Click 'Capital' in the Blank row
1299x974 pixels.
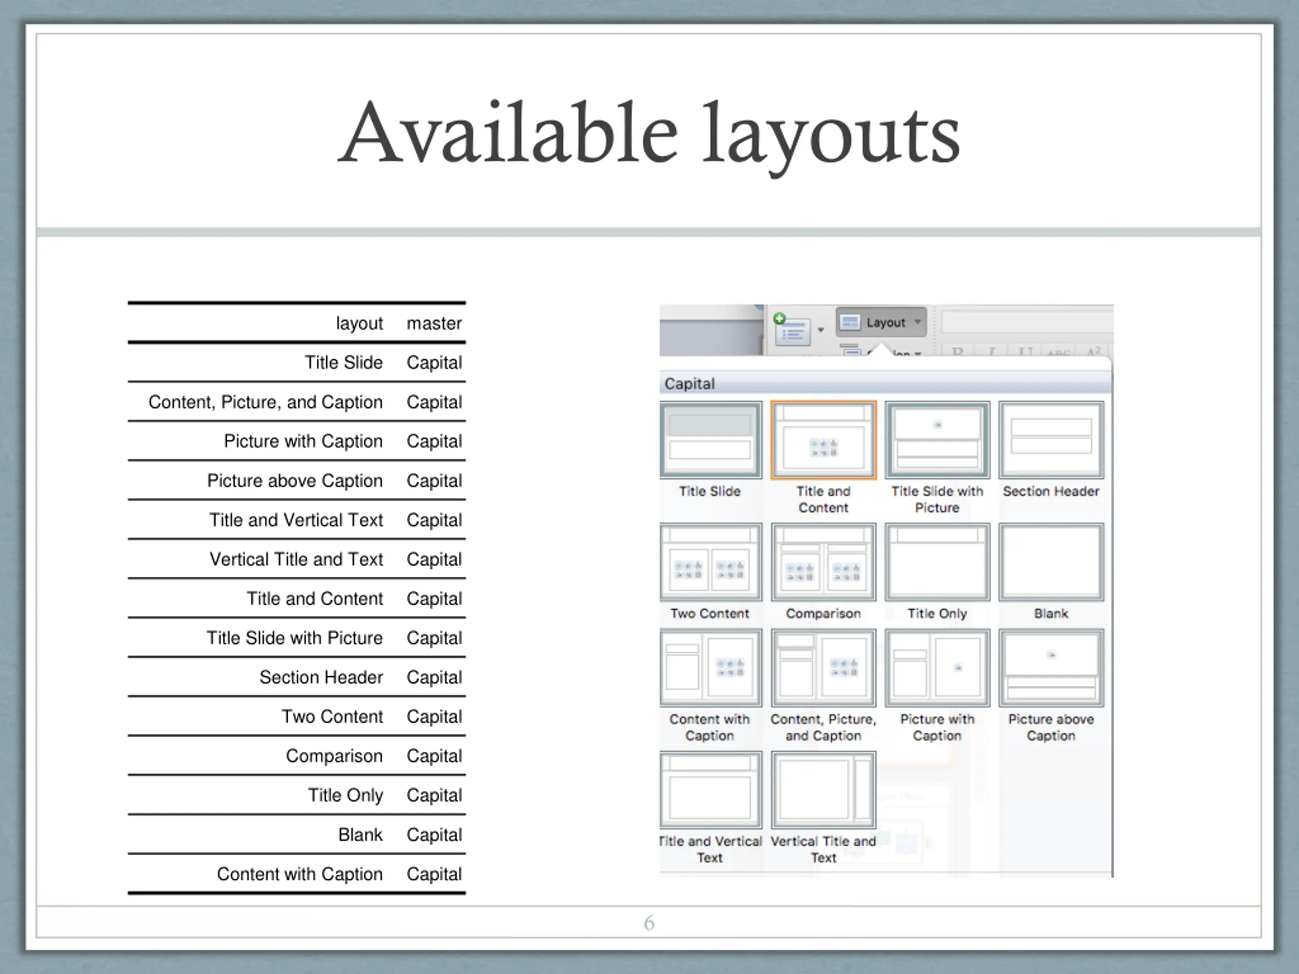434,834
